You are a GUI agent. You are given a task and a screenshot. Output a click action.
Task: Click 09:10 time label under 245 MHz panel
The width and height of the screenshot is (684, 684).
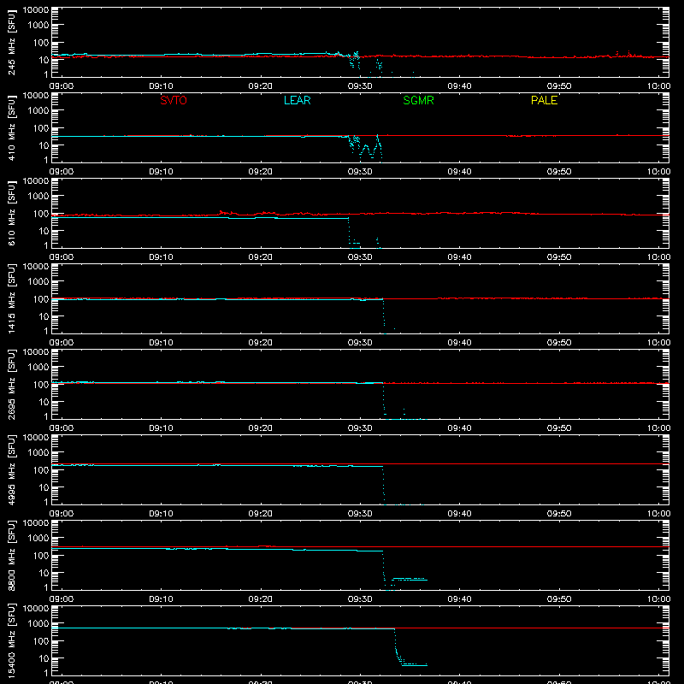(x=161, y=86)
